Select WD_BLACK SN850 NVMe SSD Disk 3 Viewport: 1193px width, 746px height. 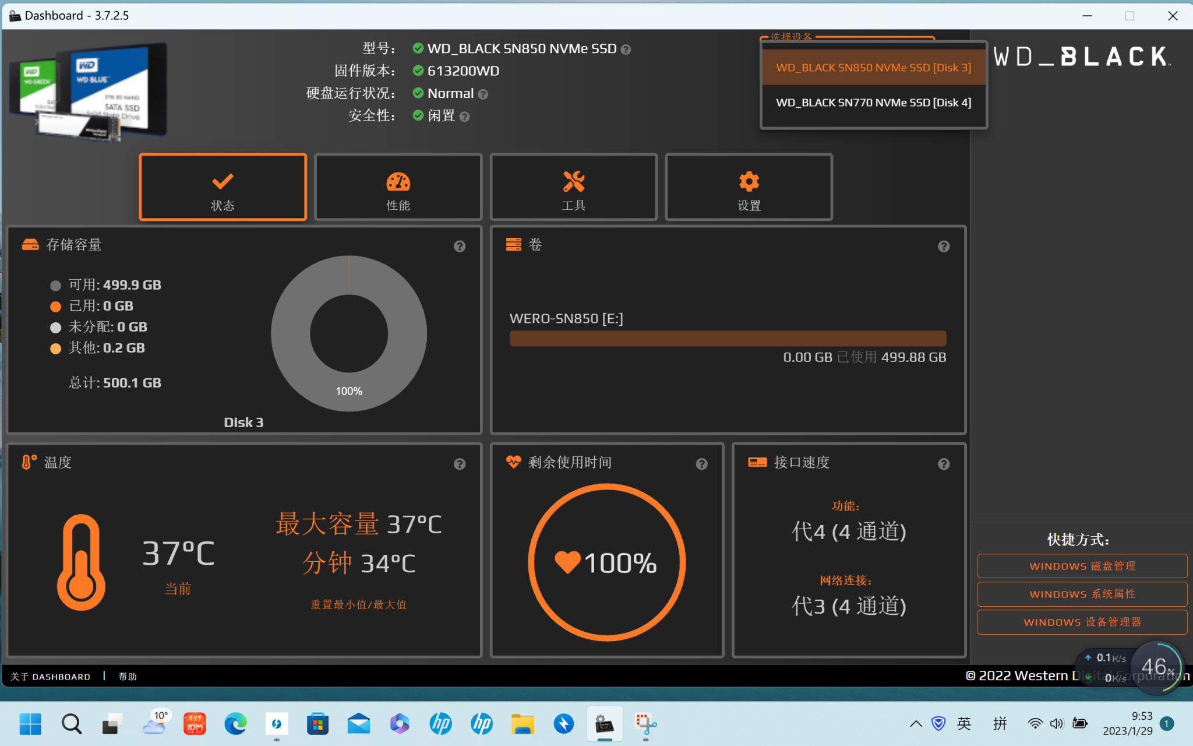click(x=873, y=68)
